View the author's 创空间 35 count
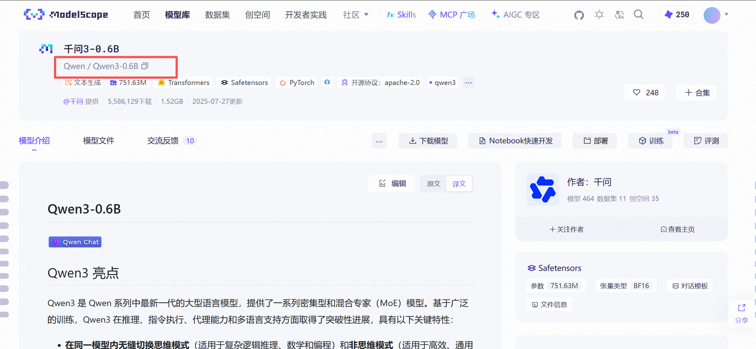This screenshot has width=756, height=349. (x=644, y=199)
